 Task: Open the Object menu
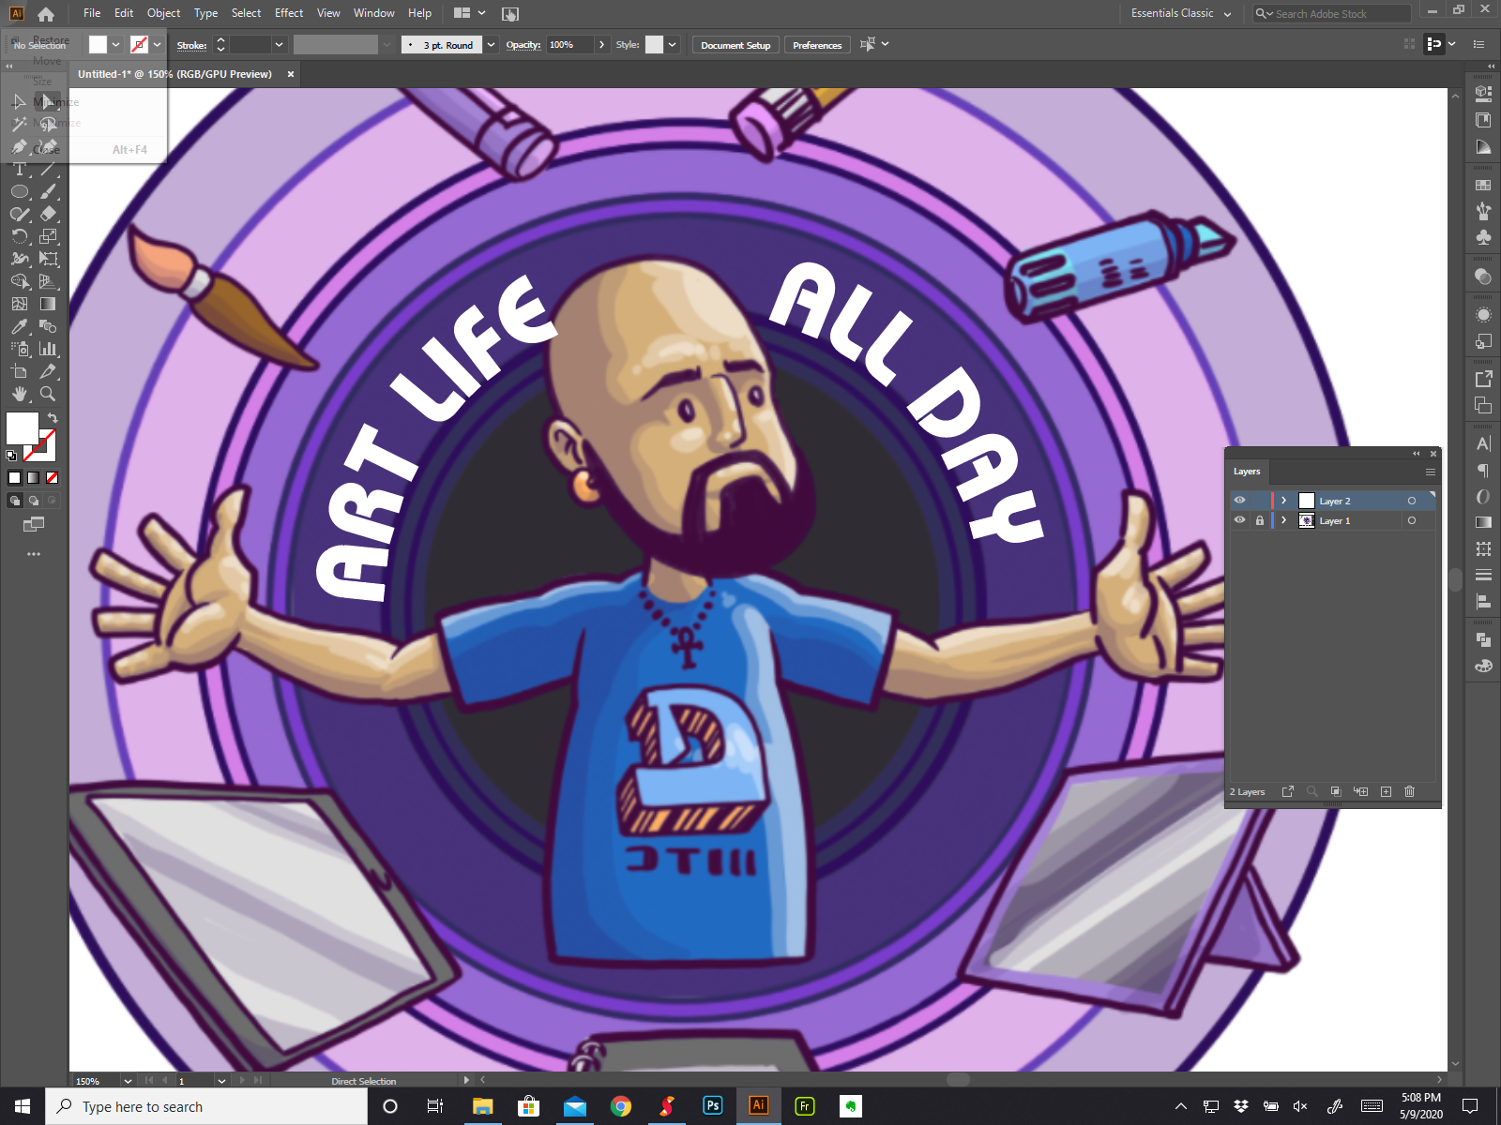[163, 13]
